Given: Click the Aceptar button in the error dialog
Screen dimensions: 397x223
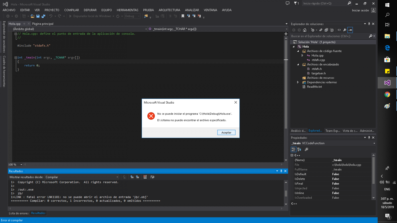Looking at the screenshot, I should (226, 133).
